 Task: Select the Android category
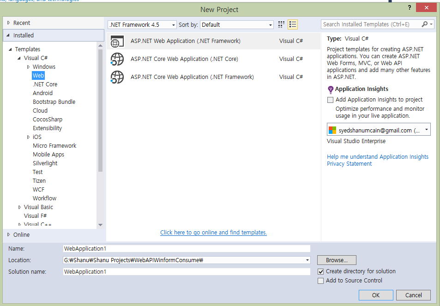[x=42, y=93]
